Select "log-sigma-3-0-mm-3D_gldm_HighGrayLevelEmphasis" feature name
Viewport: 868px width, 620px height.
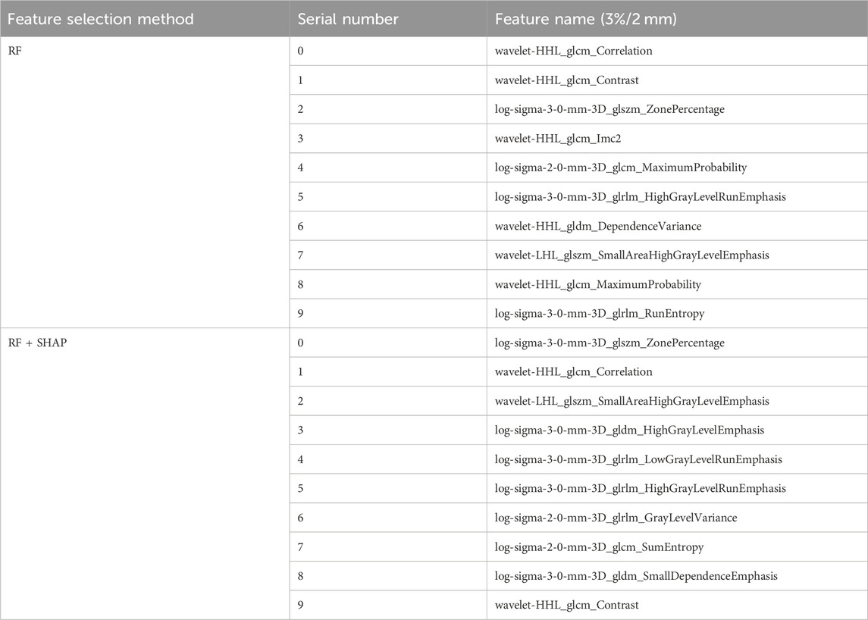tap(629, 430)
